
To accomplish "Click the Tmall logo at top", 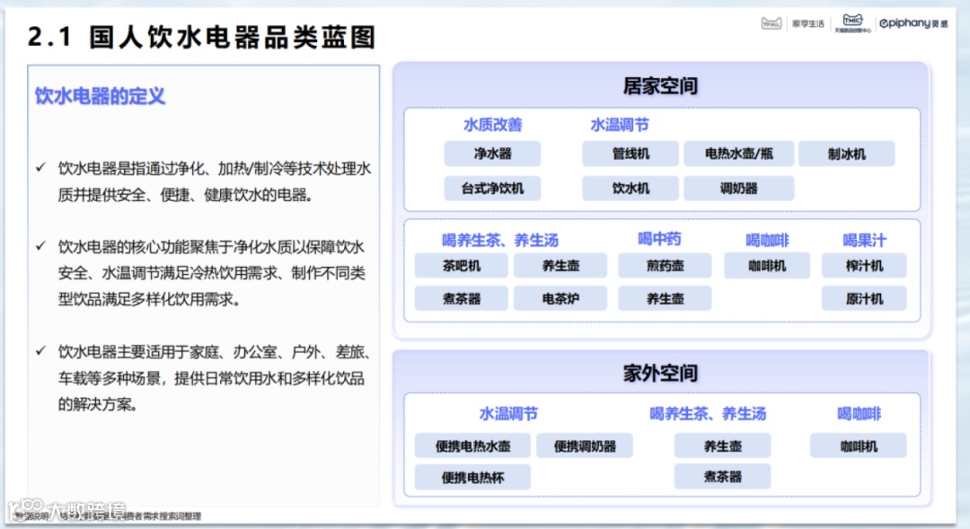I will (771, 23).
